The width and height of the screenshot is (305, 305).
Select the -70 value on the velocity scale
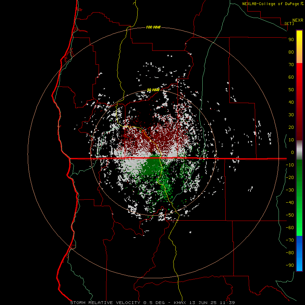click(290, 240)
